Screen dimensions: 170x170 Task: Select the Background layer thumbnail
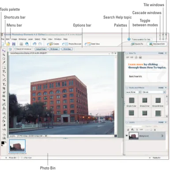[x=134, y=136]
